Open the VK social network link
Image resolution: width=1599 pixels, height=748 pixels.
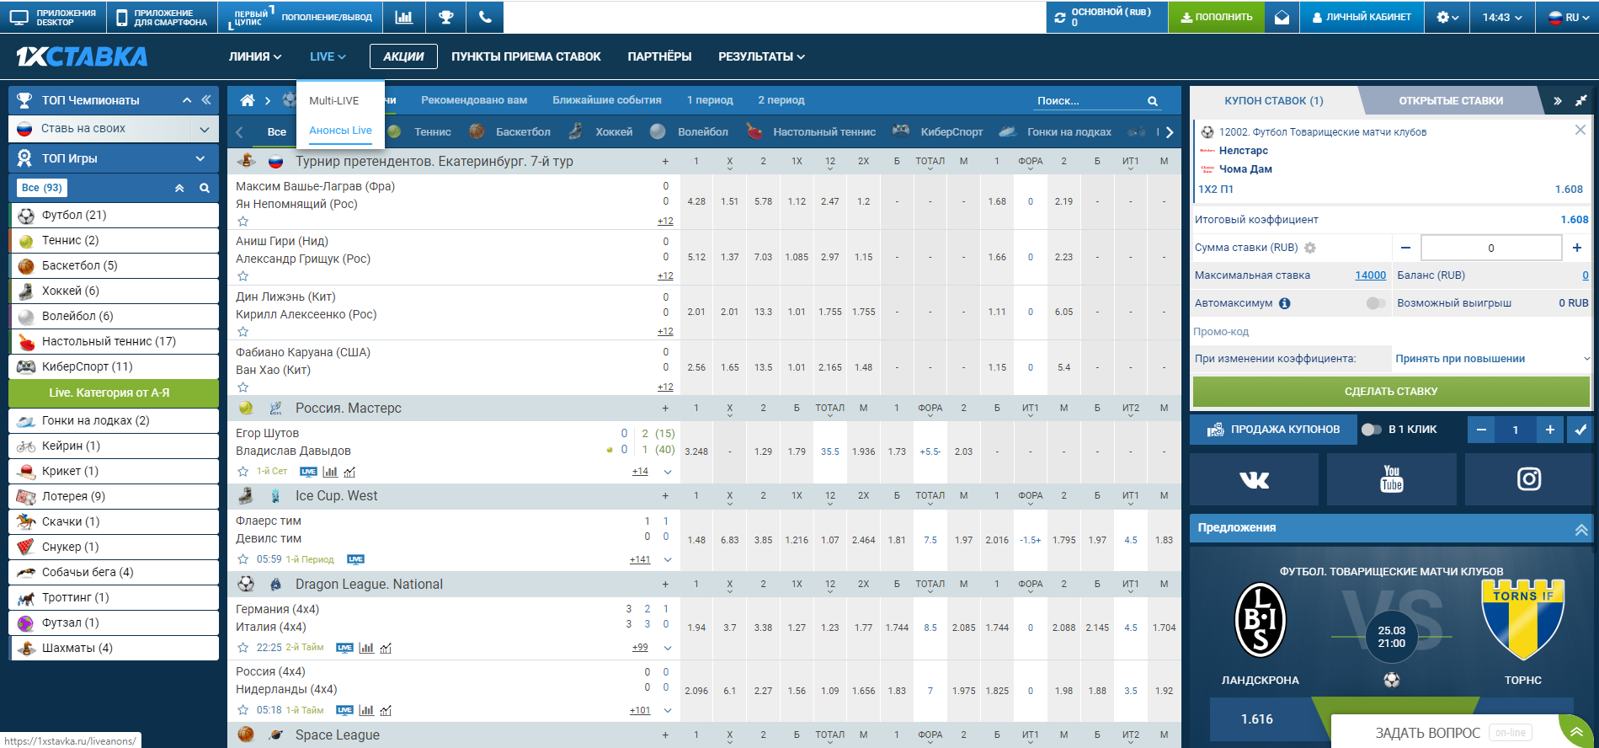coord(1254,479)
